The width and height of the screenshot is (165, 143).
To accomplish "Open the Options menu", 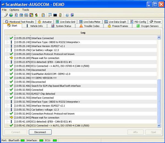I will tap(14, 10).
